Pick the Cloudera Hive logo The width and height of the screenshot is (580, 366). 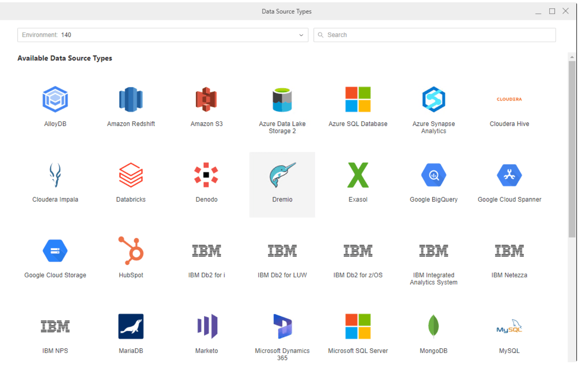coord(509,99)
